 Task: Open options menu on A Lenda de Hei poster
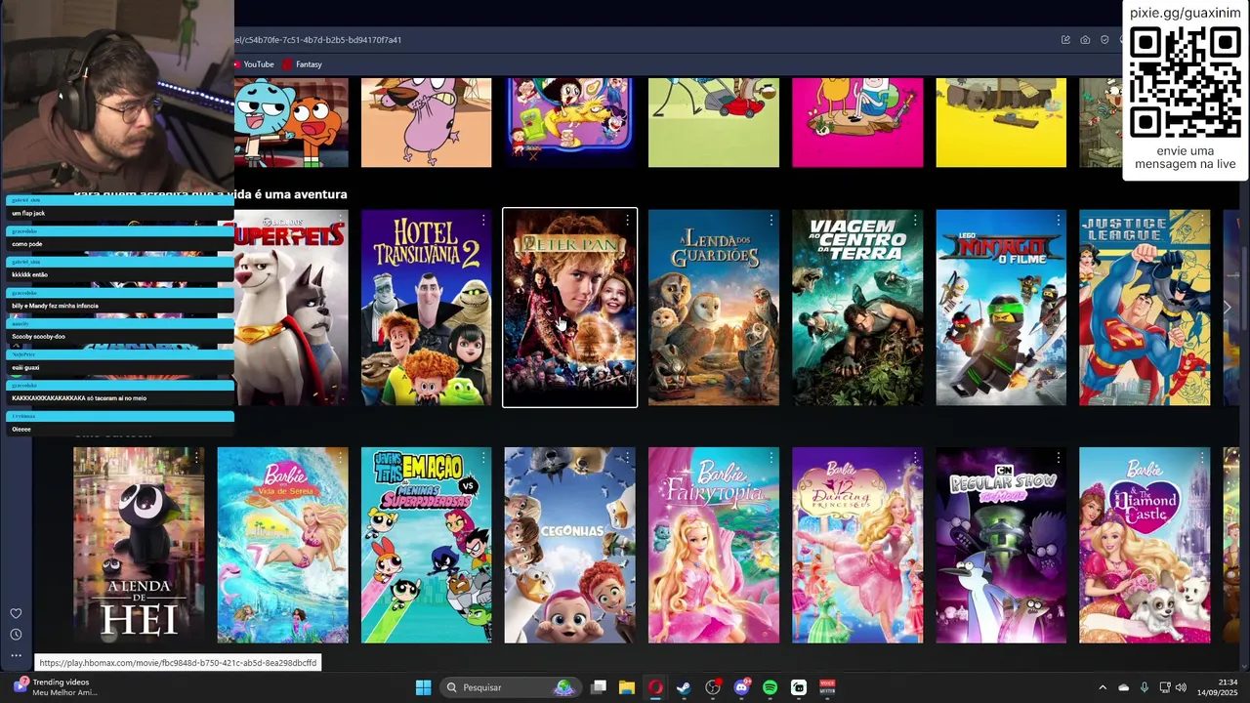(196, 458)
